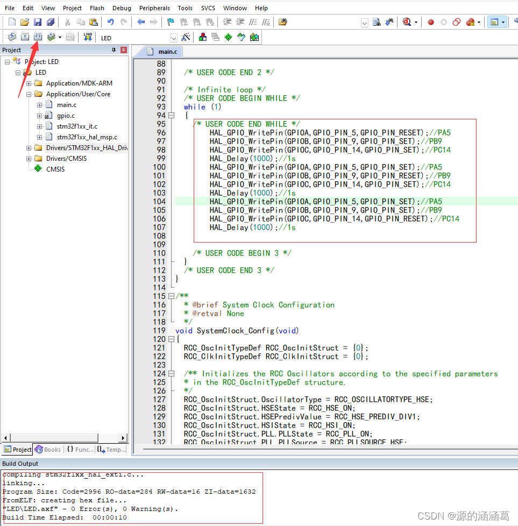This screenshot has height=526, width=518.
Task: Click the Redo icon
Action: point(124,22)
